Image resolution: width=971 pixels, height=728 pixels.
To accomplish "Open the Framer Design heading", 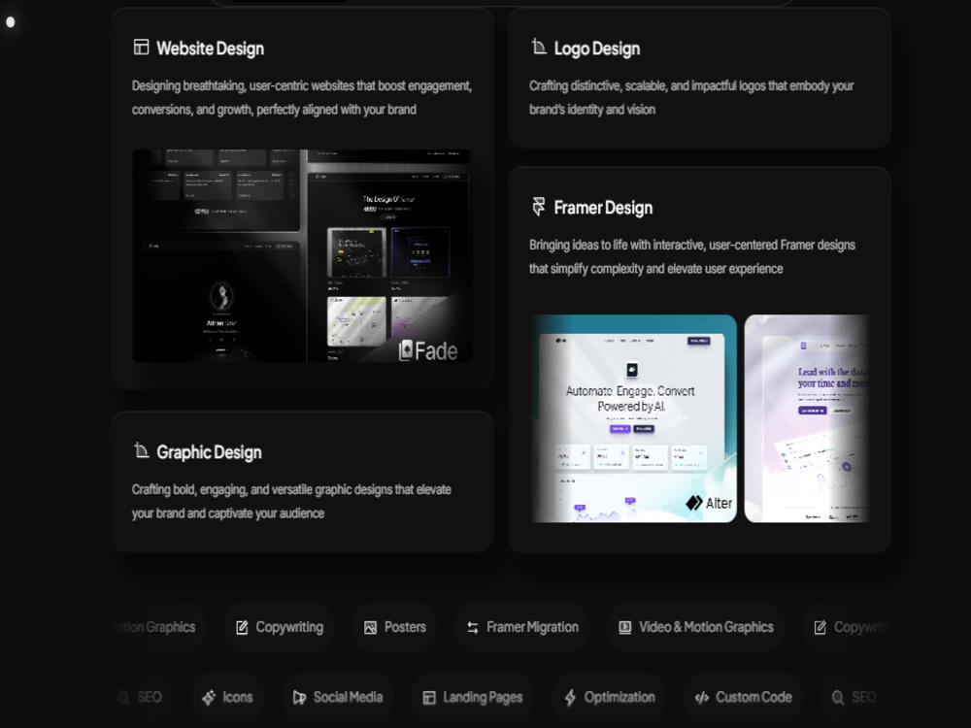I will tap(603, 208).
